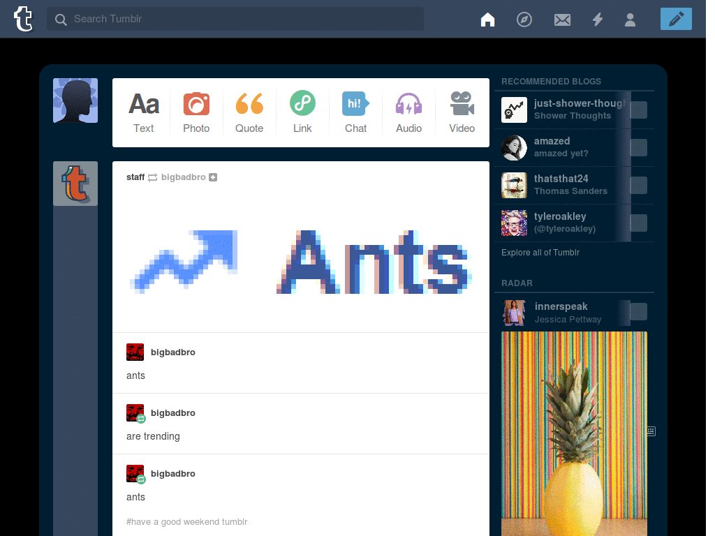Click the small keyboard shortcuts icon

click(x=651, y=431)
